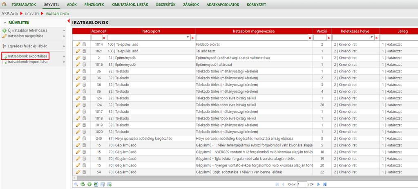Delete the Építményadó határozat row
Screen dimensions: 418x189
tap(84, 65)
